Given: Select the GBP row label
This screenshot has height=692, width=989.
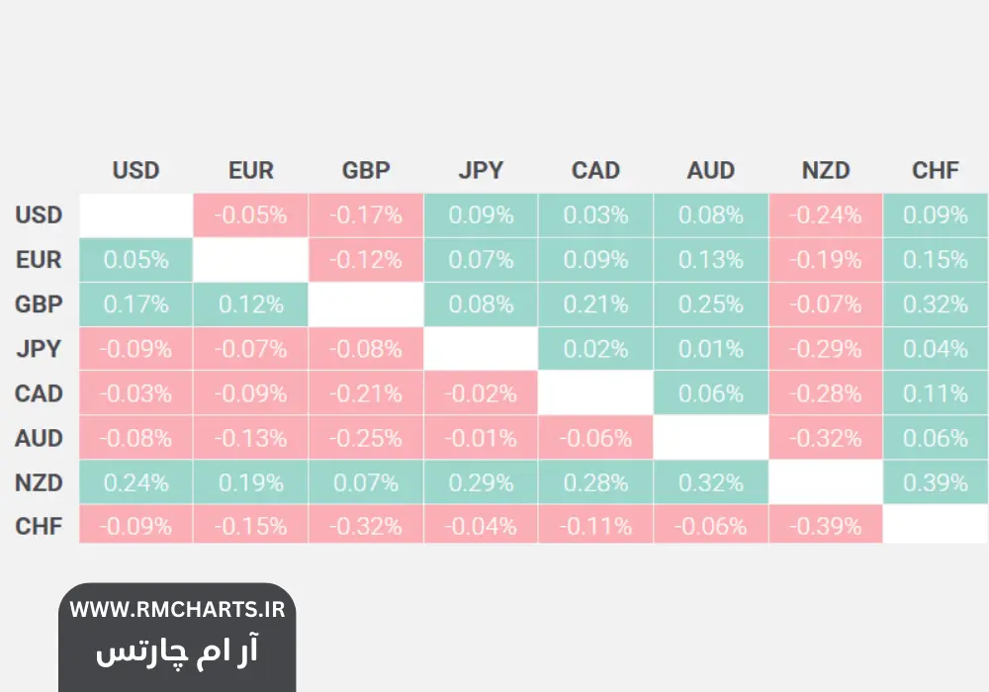Looking at the screenshot, I should pyautogui.click(x=39, y=304).
